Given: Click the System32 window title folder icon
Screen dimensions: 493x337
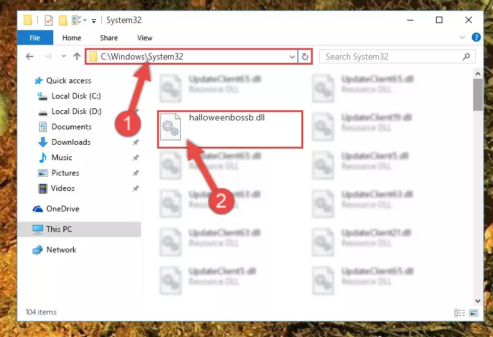Looking at the screenshot, I should (x=28, y=20).
